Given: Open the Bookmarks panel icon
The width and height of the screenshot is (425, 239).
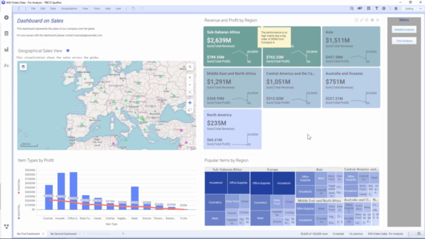Looking at the screenshot, I should pos(369,9).
